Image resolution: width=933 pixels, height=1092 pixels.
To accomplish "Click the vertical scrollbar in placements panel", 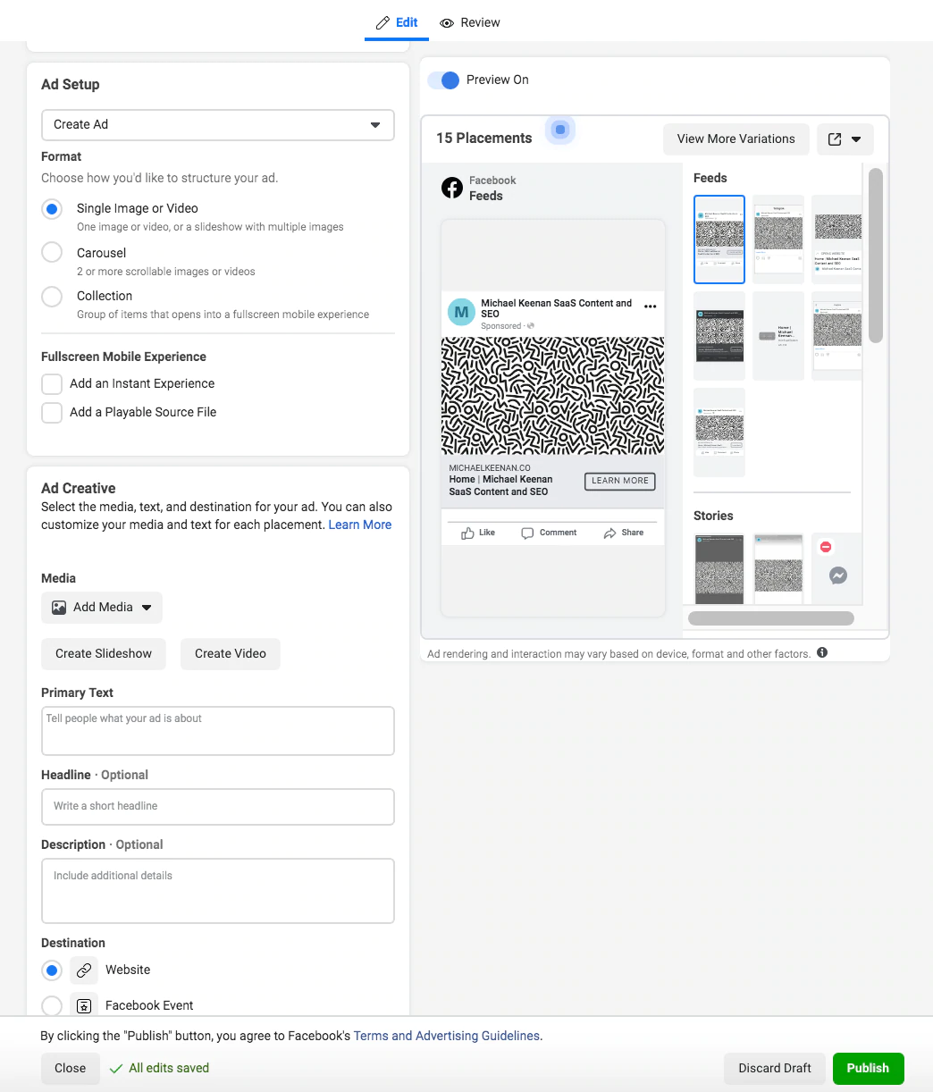I will point(876,256).
